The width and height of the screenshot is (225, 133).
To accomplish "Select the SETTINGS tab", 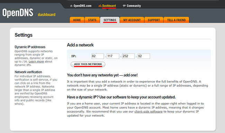I will tap(110, 20).
